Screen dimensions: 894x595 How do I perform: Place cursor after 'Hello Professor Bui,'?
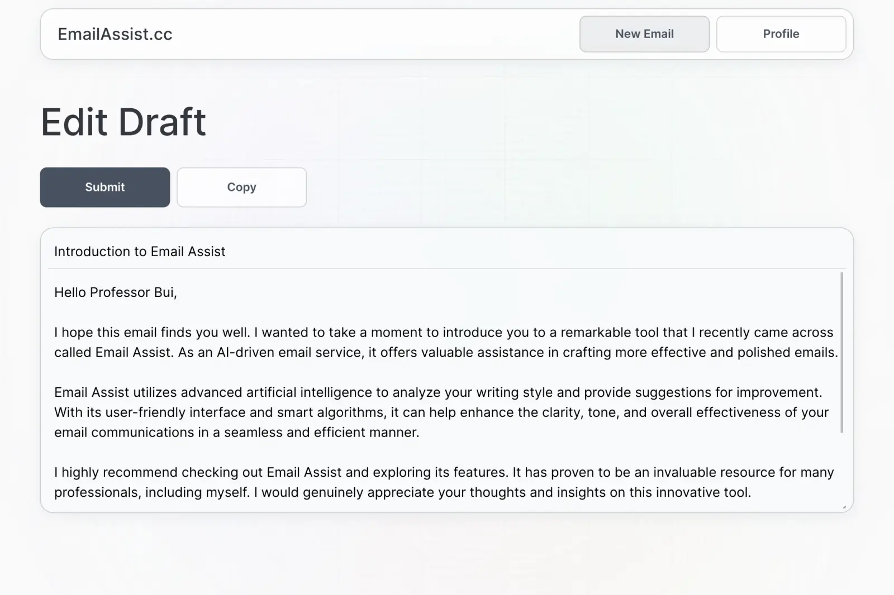click(x=179, y=292)
